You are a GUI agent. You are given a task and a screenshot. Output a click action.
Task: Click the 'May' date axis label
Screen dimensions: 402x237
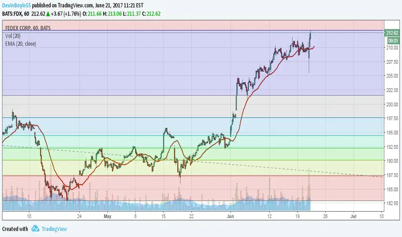pyautogui.click(x=107, y=216)
